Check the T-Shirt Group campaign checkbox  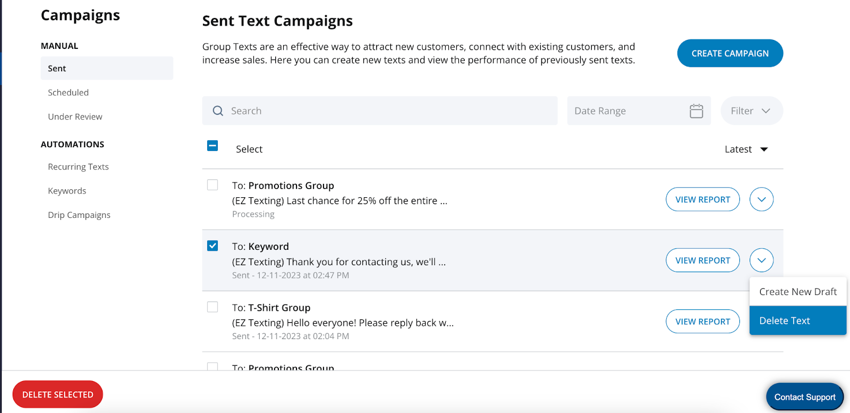point(212,307)
